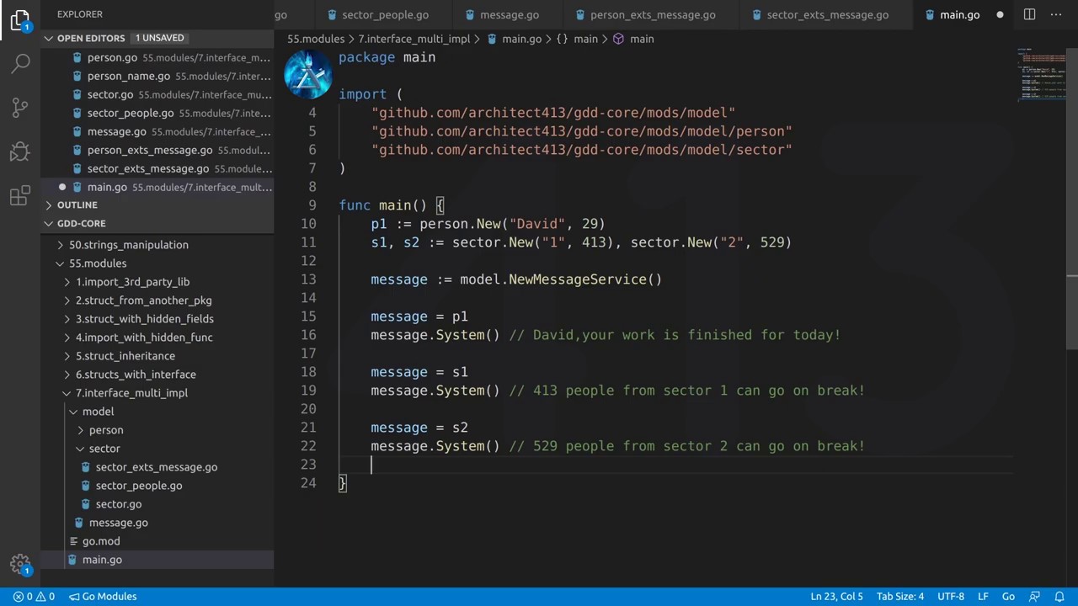Click main.go in the breadcrumb
Image resolution: width=1078 pixels, height=606 pixels.
tap(513, 39)
